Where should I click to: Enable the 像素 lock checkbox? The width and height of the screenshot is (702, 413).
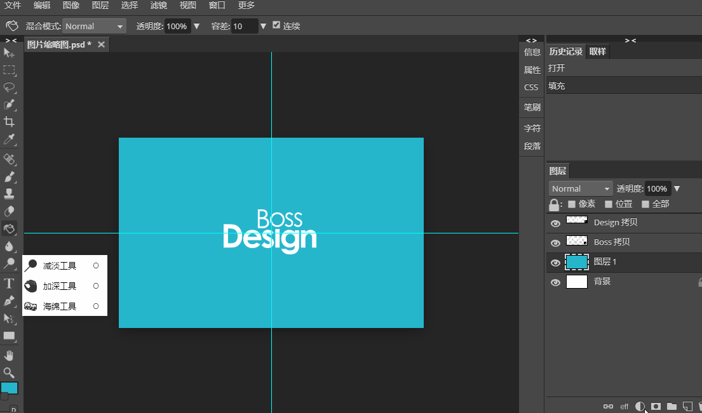572,204
